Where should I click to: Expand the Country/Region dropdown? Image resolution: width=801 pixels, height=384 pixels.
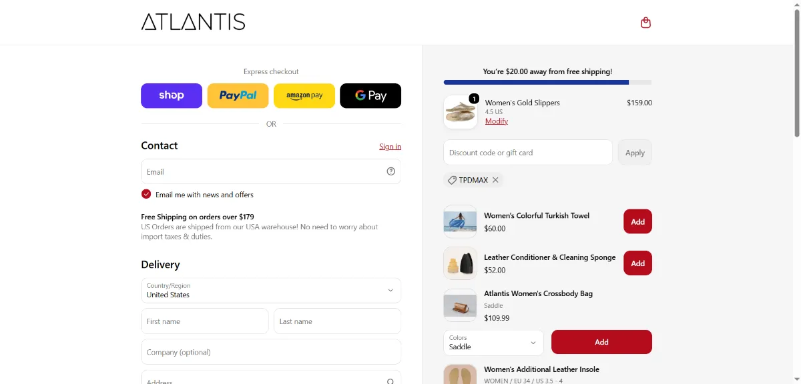271,290
